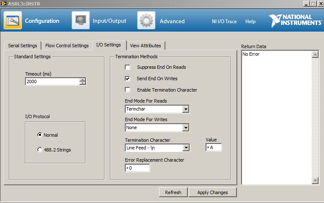Open the Configuration wrench icon

point(13,20)
